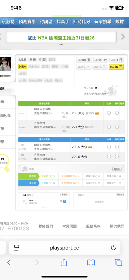Choose the 05/11 日 date button
Screen dimensions: 129x280
click(116, 60)
